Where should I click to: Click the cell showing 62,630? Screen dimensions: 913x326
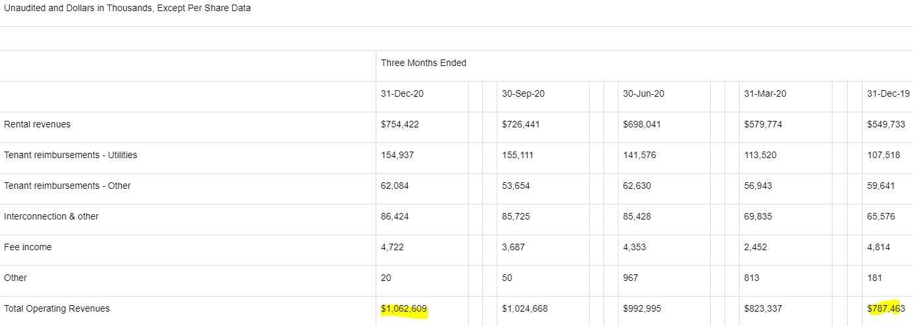click(637, 186)
